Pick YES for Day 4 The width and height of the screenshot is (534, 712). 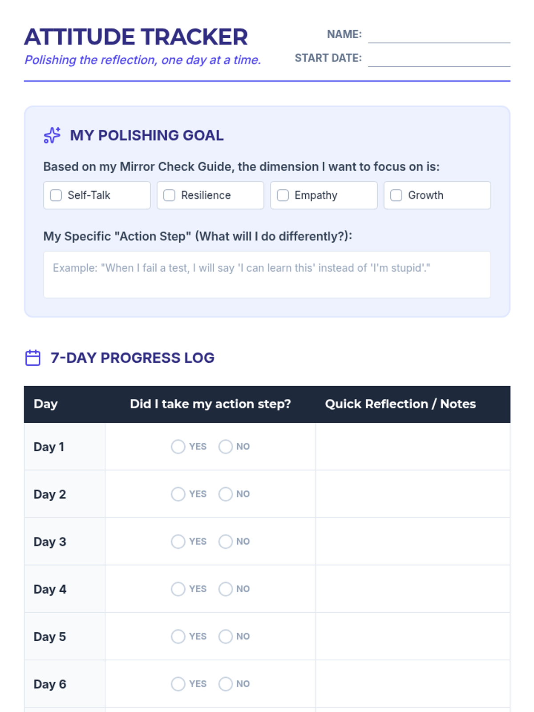(178, 589)
